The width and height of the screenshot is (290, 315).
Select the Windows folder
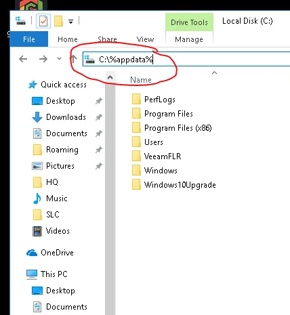point(161,171)
